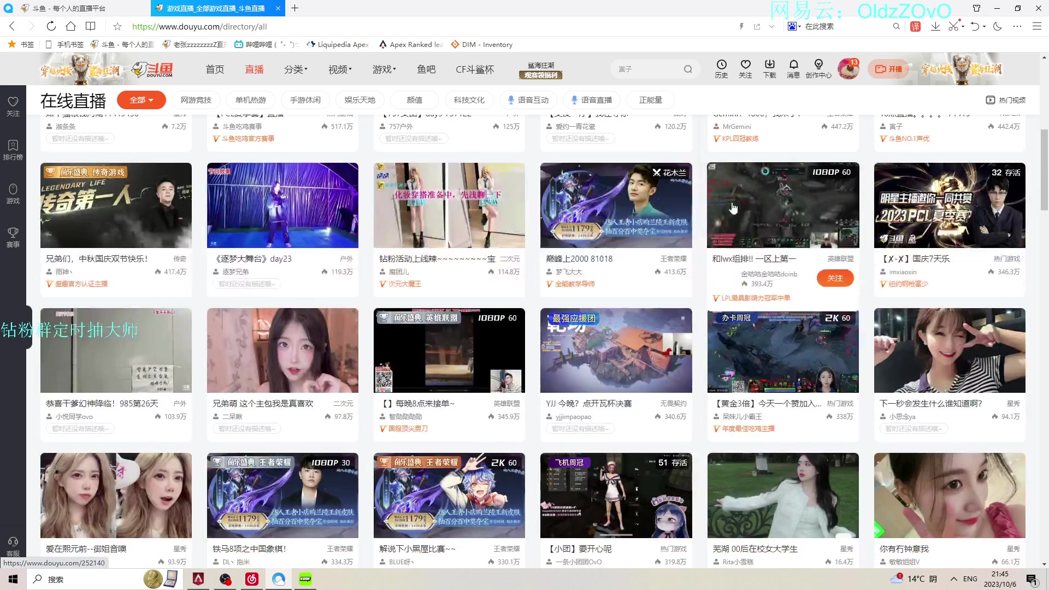Image resolution: width=1049 pixels, height=590 pixels.
Task: Open browser downloads arrow icon
Action: pyautogui.click(x=935, y=26)
